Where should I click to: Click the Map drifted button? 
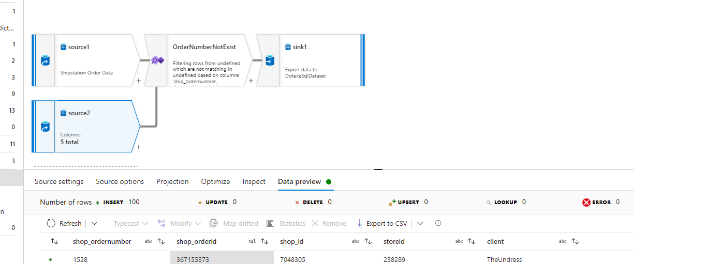pyautogui.click(x=233, y=223)
